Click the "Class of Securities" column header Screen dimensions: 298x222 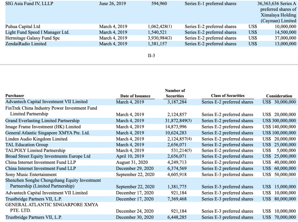pyautogui.click(x=227, y=96)
